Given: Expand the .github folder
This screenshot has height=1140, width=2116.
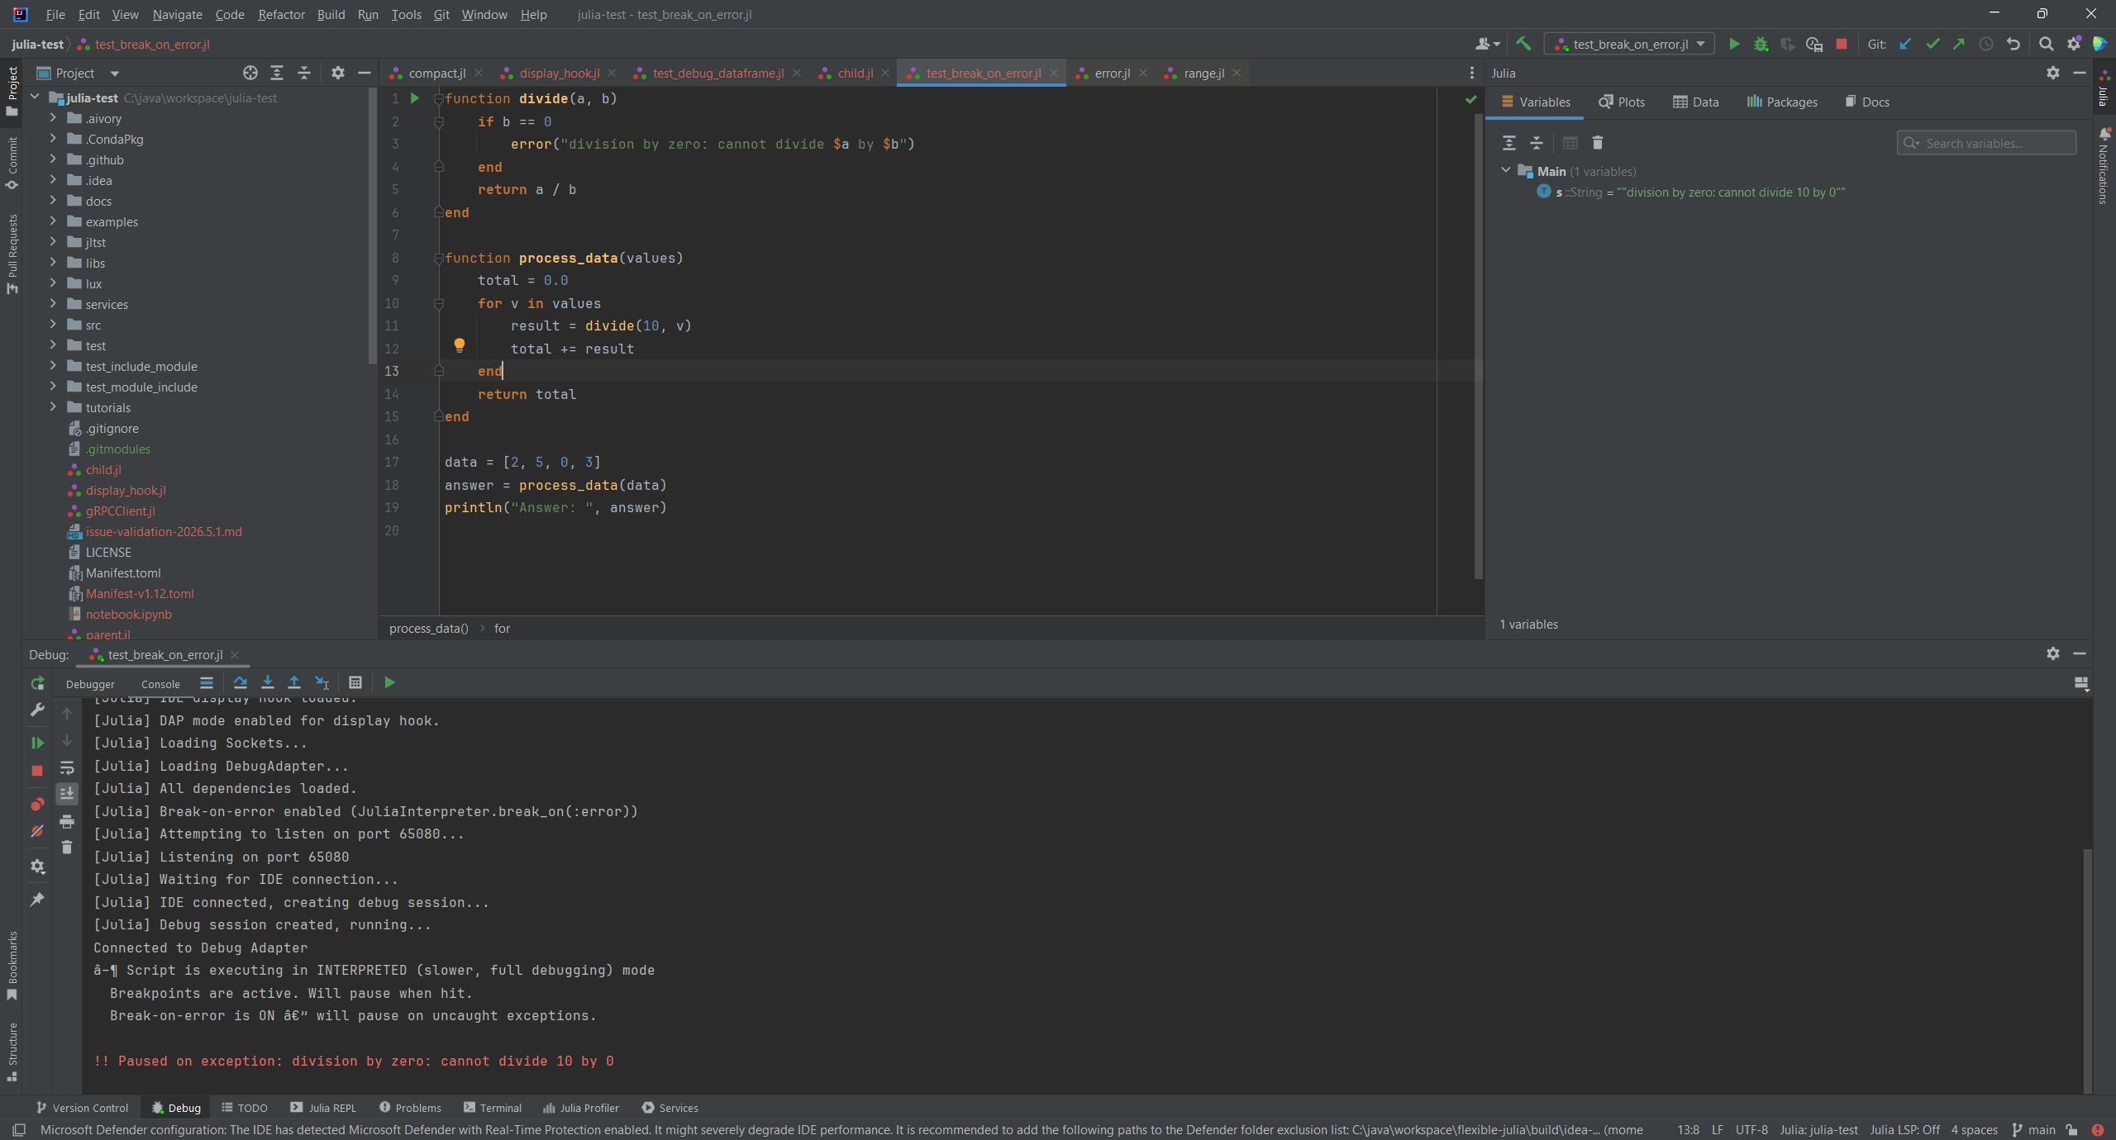Looking at the screenshot, I should tap(53, 159).
